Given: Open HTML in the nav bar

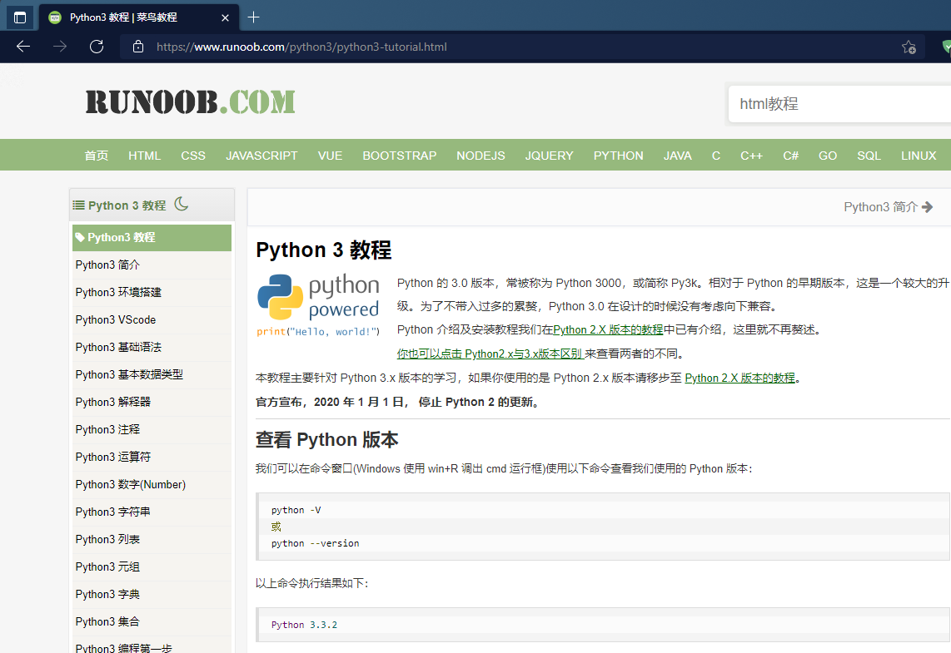Looking at the screenshot, I should [x=144, y=156].
